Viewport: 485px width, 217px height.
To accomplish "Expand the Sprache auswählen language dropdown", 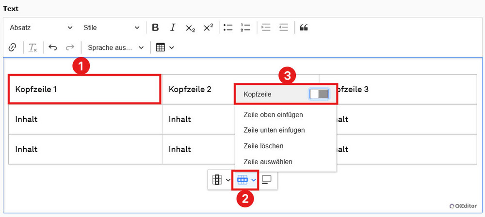I will [x=115, y=47].
